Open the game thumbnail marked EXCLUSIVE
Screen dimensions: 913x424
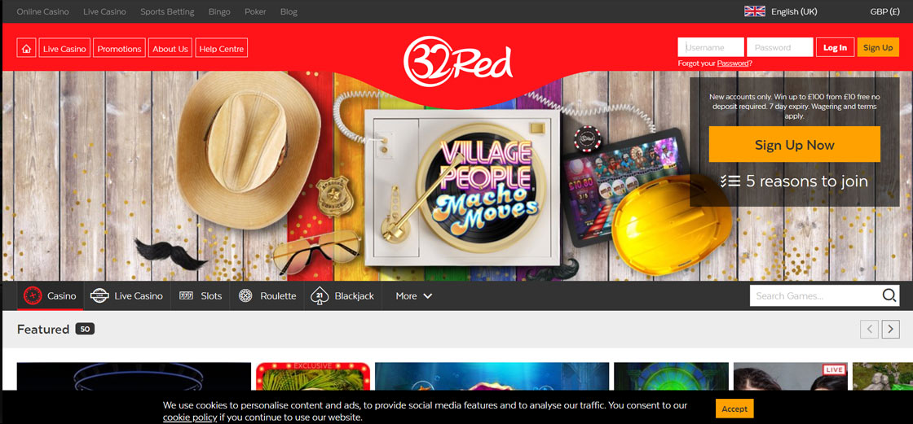click(x=313, y=376)
